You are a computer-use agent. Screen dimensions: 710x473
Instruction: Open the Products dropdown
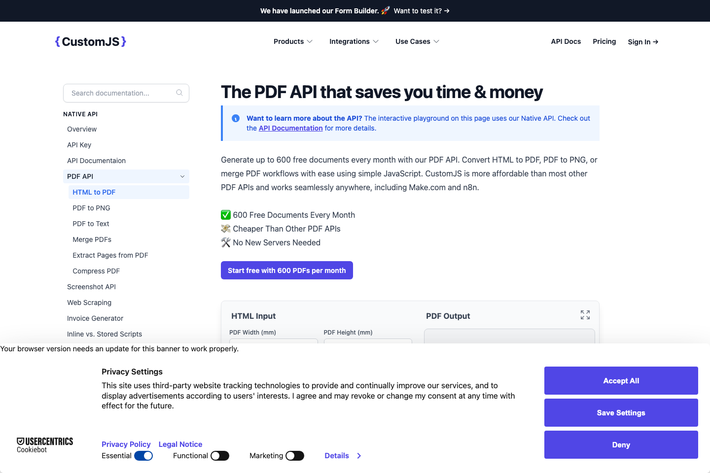click(293, 41)
